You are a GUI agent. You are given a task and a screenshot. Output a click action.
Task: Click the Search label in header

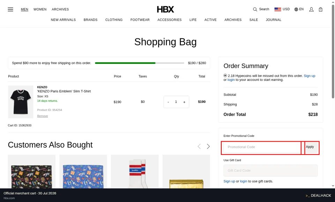pyautogui.click(x=264, y=9)
